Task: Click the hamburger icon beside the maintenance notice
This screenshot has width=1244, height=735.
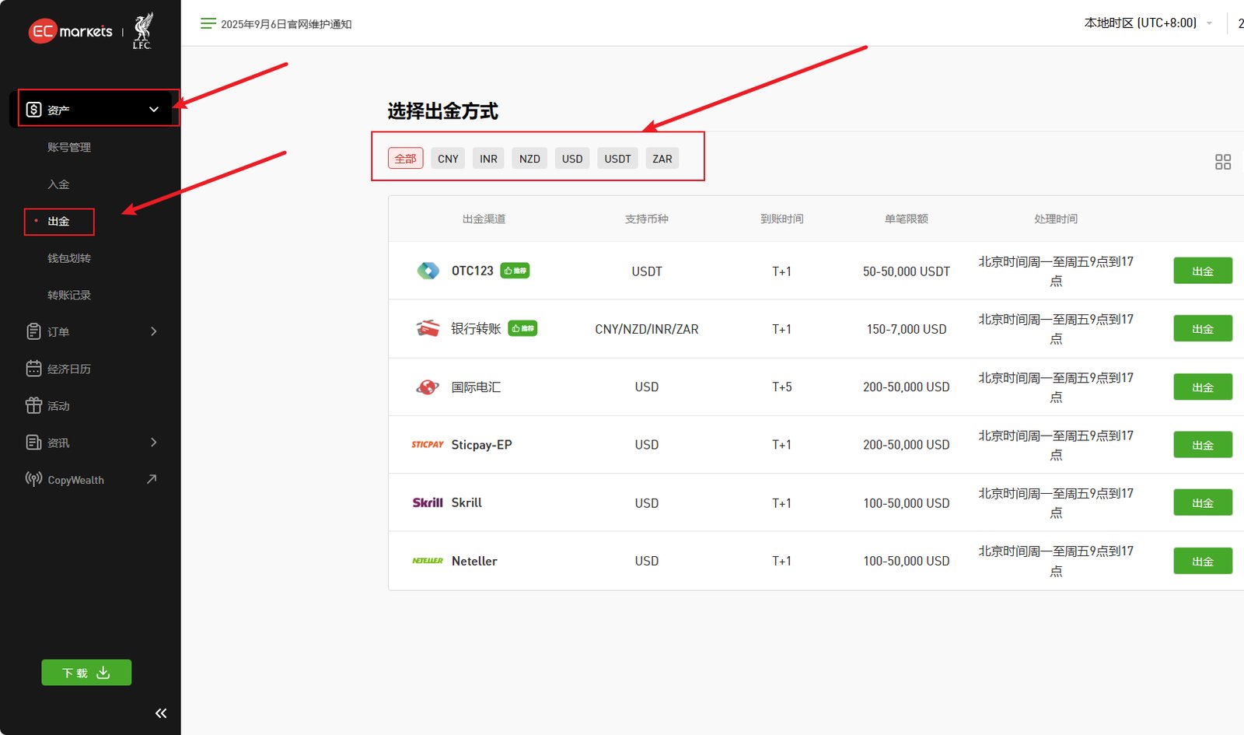Action: click(x=208, y=23)
